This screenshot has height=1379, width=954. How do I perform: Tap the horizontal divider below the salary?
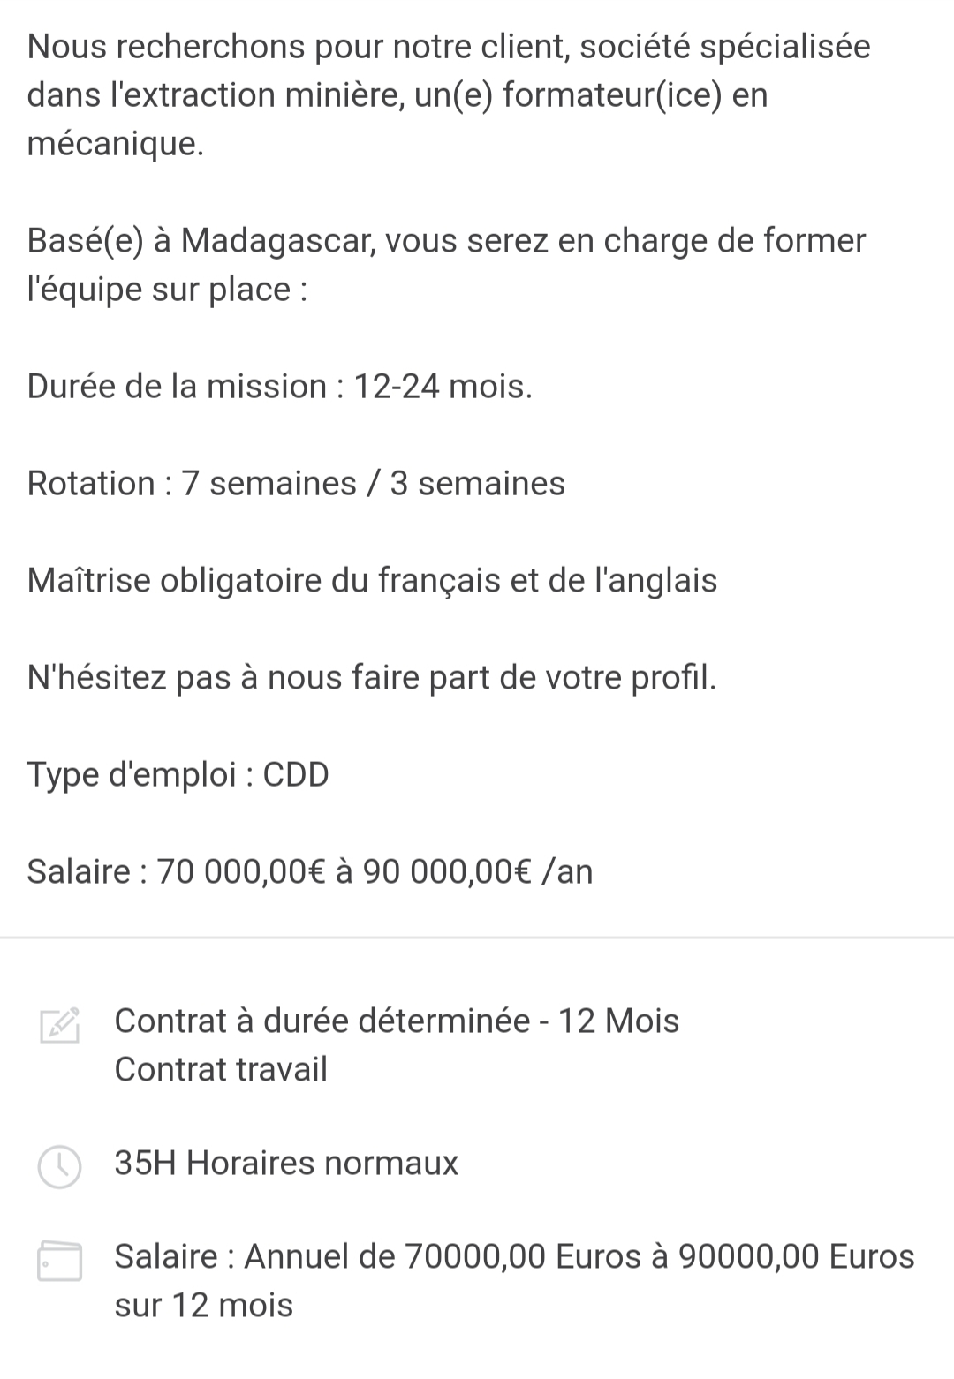[x=477, y=937]
